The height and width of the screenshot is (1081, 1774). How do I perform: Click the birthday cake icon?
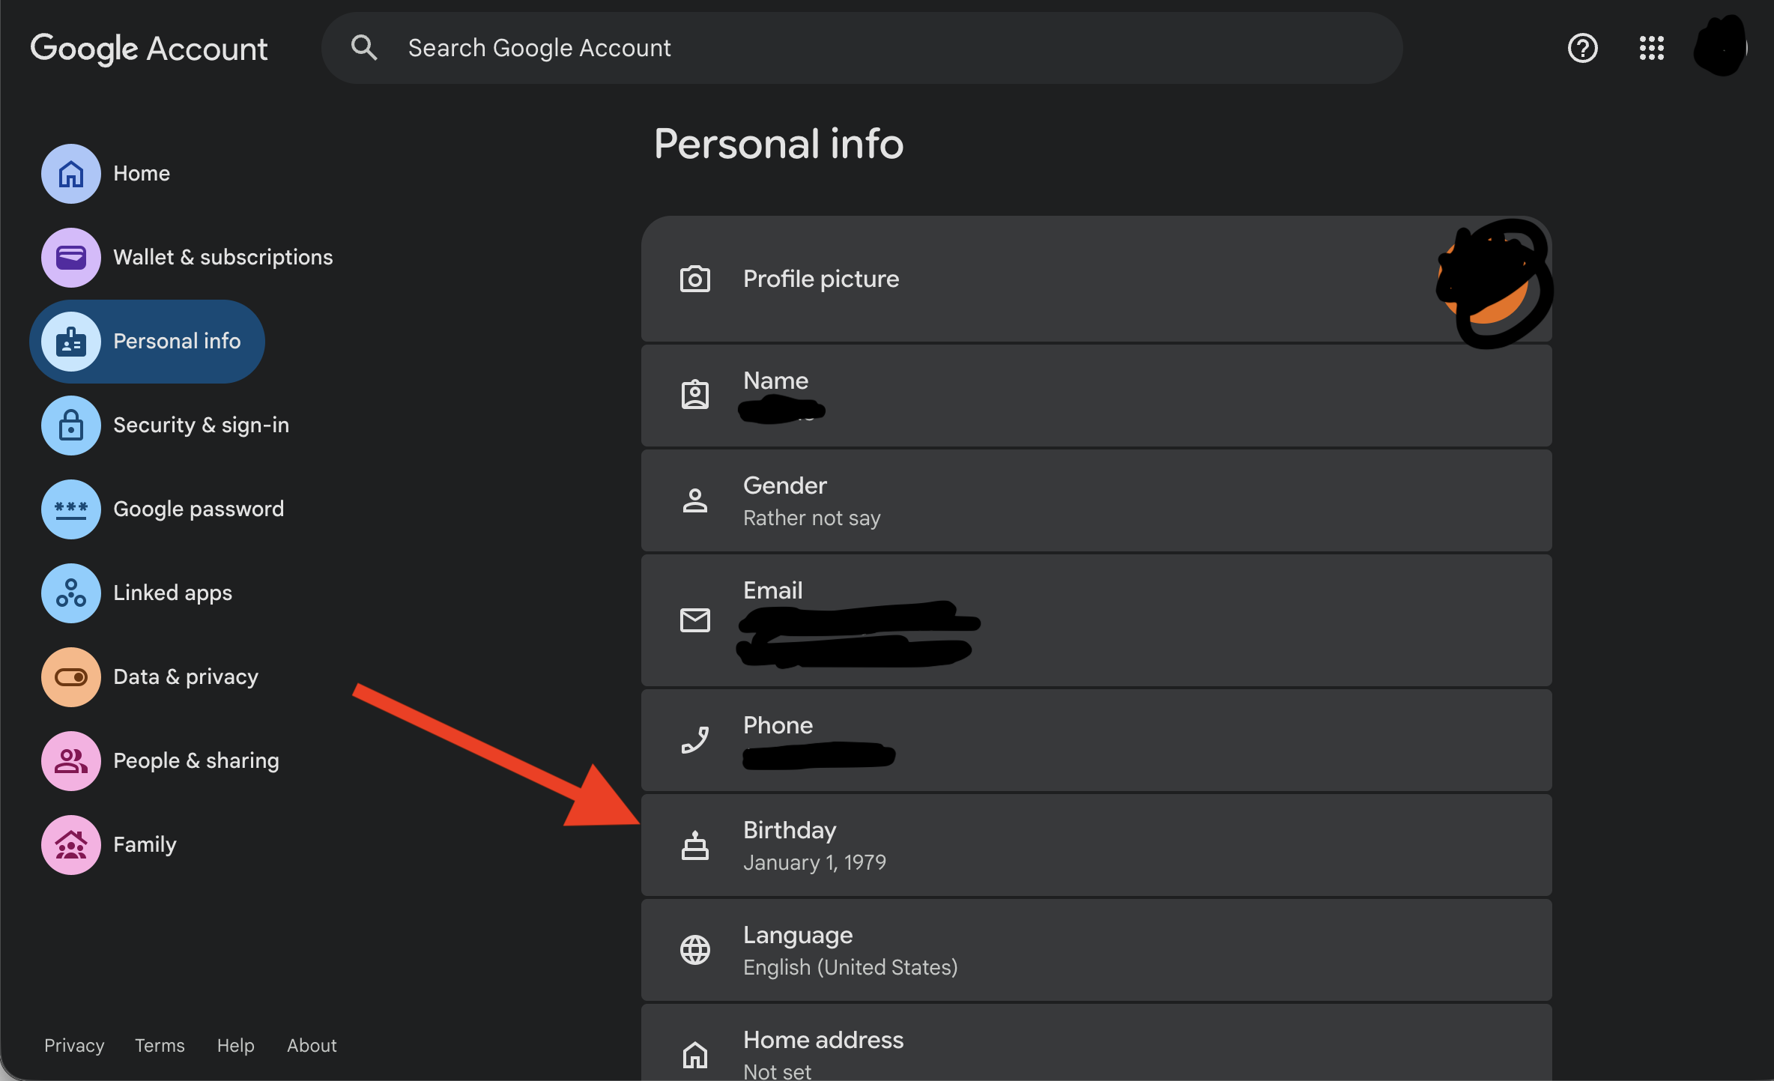695,845
